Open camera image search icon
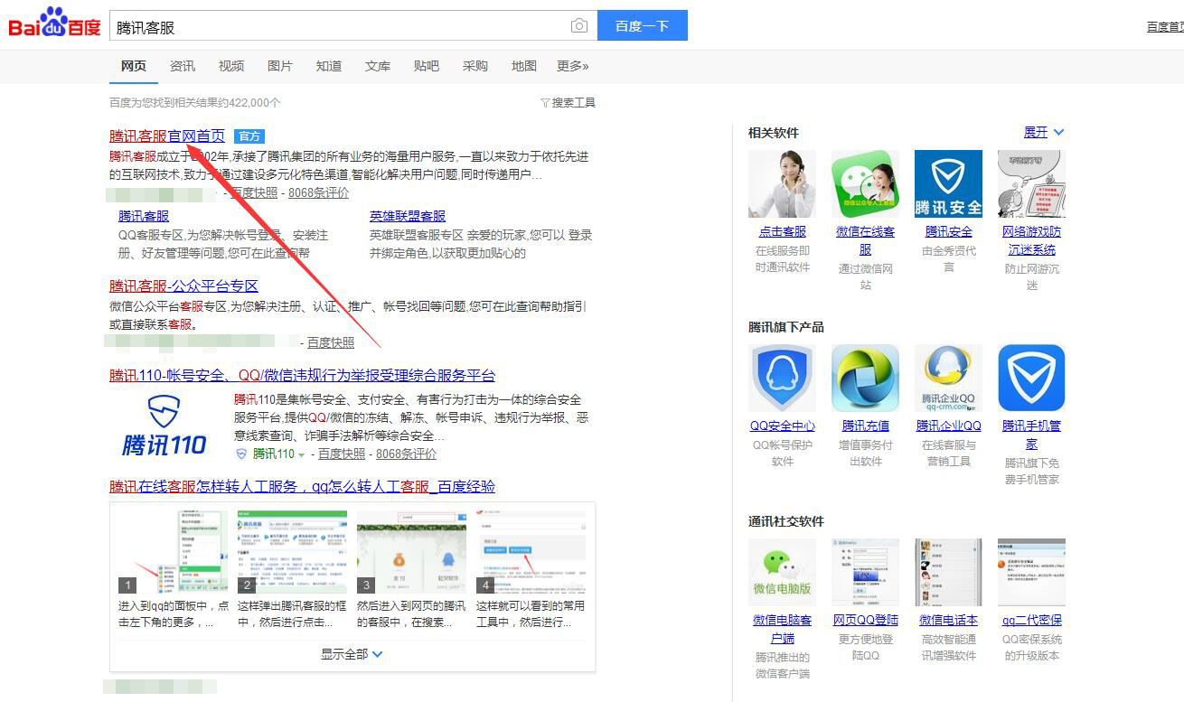The width and height of the screenshot is (1184, 702). click(x=579, y=25)
